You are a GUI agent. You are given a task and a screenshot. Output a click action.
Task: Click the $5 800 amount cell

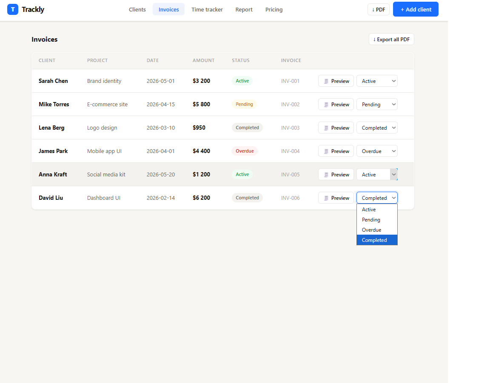[201, 104]
